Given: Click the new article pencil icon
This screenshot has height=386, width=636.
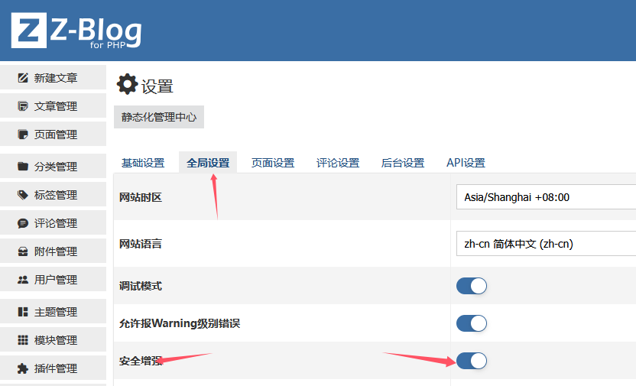Looking at the screenshot, I should point(23,78).
